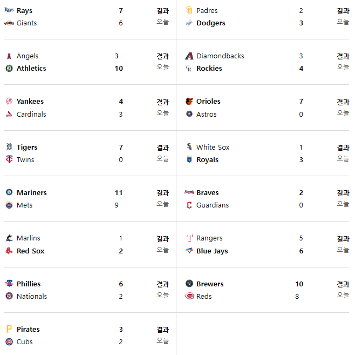Click the Diamondbacks team logo

pyautogui.click(x=189, y=56)
